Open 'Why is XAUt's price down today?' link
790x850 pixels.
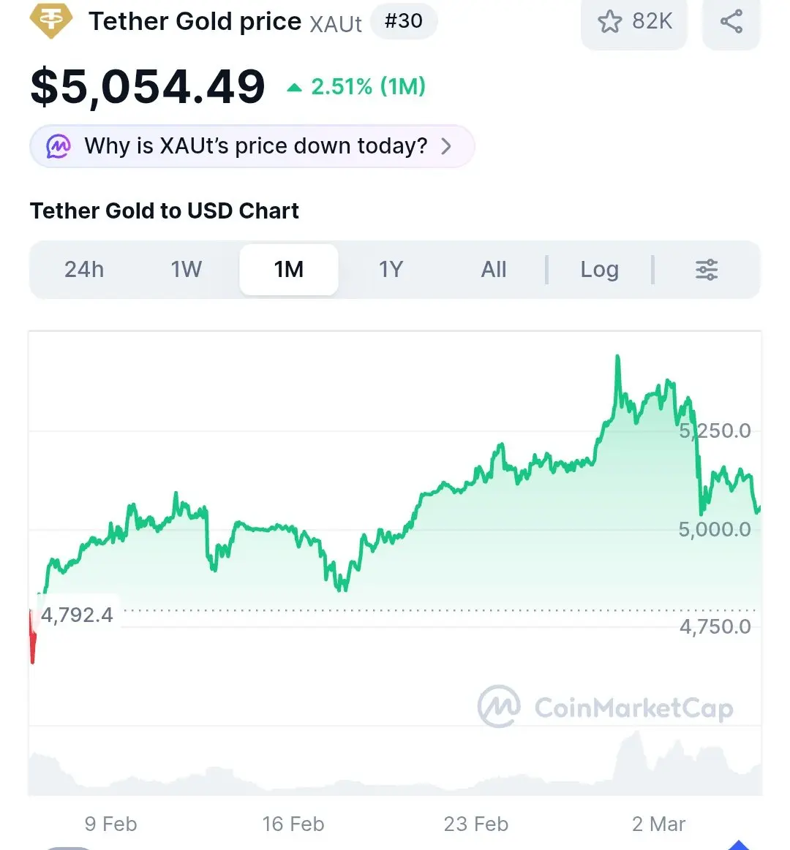tap(255, 146)
